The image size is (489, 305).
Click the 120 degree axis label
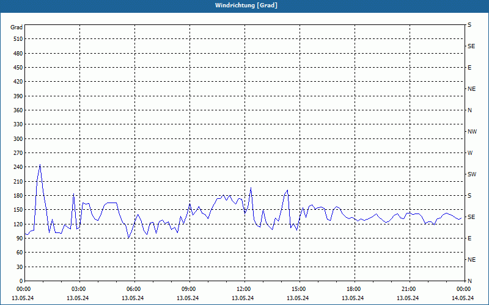(x=18, y=224)
